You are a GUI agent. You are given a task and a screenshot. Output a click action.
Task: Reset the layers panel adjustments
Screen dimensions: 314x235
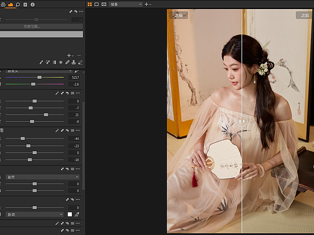(x=76, y=11)
